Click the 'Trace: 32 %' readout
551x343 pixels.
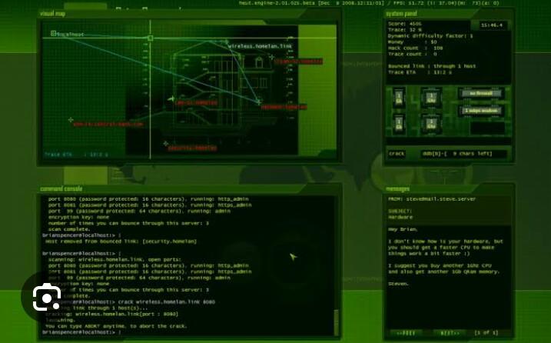404,30
